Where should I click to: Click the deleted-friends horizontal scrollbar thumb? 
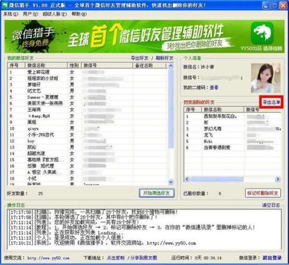216,179
